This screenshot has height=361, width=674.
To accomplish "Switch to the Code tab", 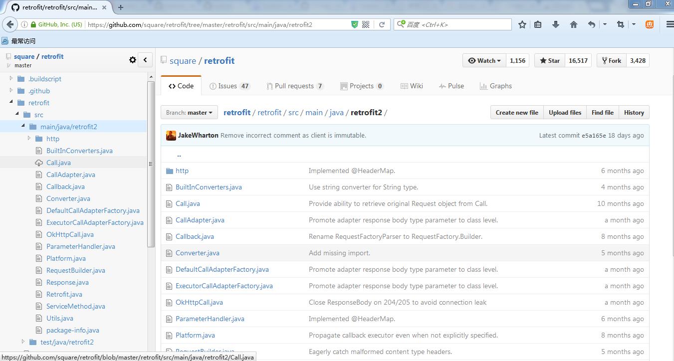I will [x=181, y=86].
